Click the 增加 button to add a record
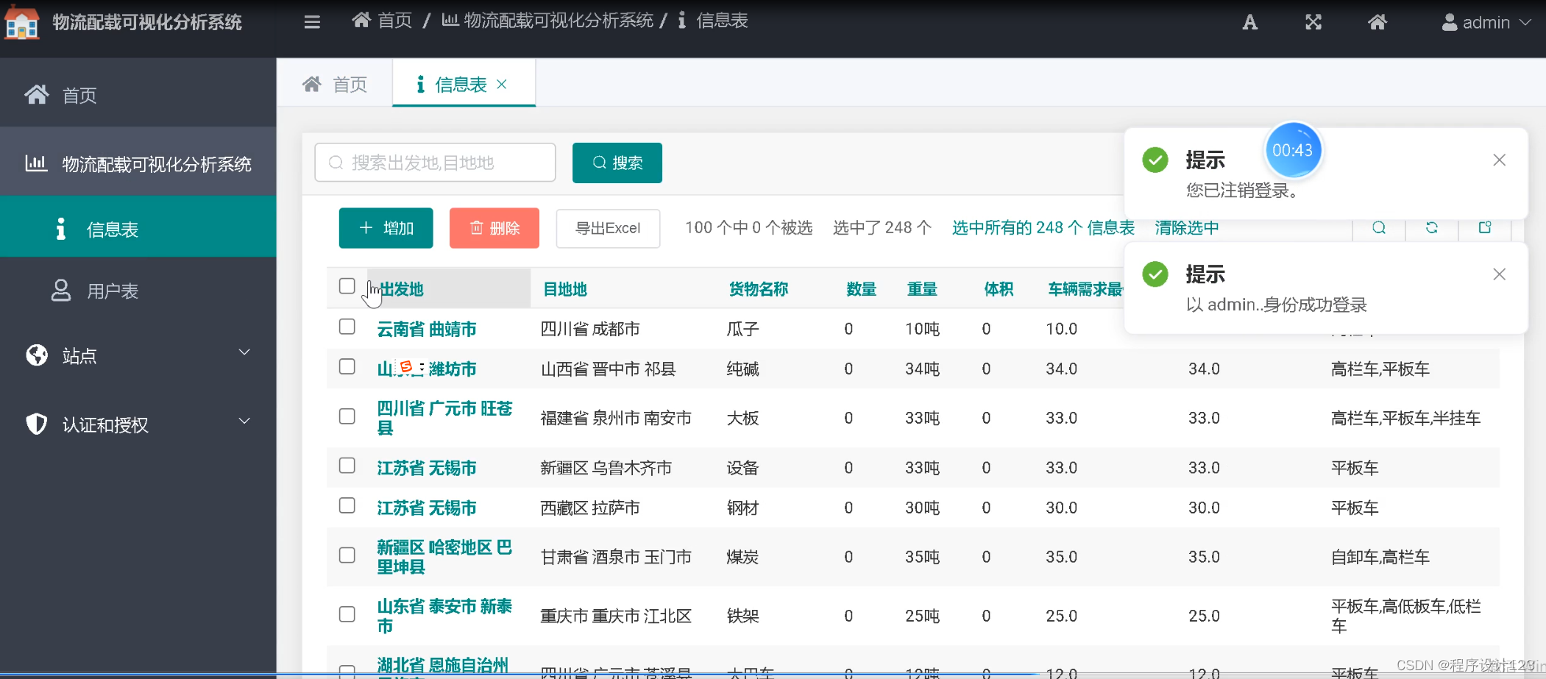Screen dimensions: 1546x679 pyautogui.click(x=386, y=228)
